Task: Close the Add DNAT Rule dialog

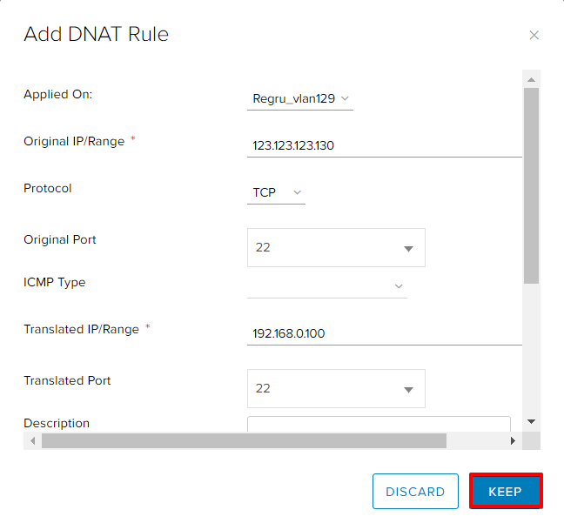Action: click(534, 36)
